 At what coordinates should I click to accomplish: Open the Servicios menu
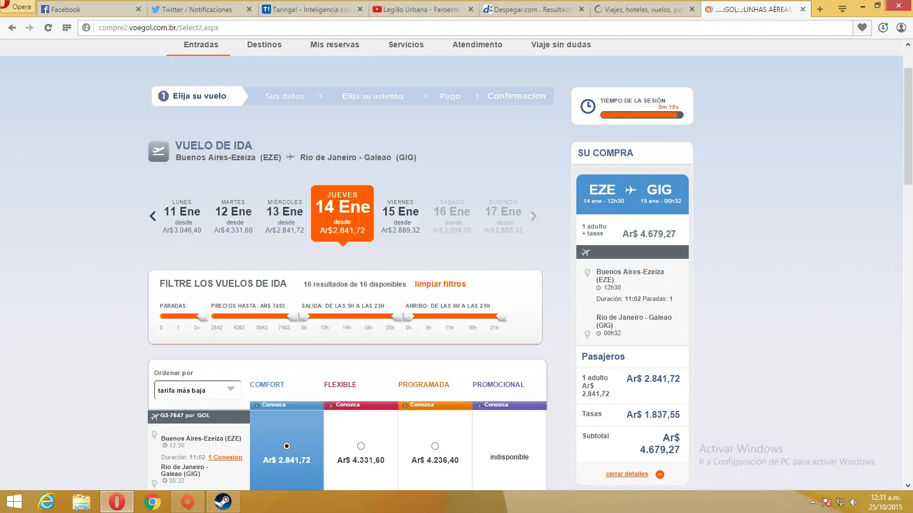(x=406, y=44)
